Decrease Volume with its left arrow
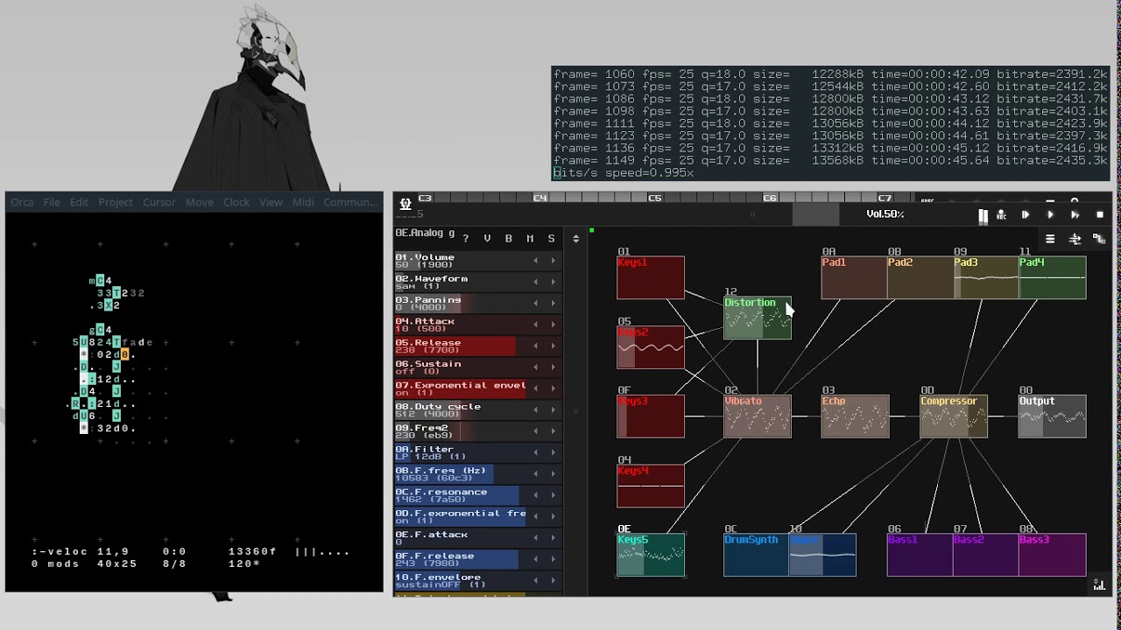The width and height of the screenshot is (1121, 630). tap(535, 261)
